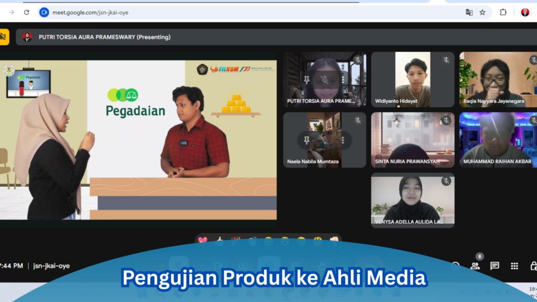Bookmark this page with the star icon
The image size is (537, 302).
482,12
